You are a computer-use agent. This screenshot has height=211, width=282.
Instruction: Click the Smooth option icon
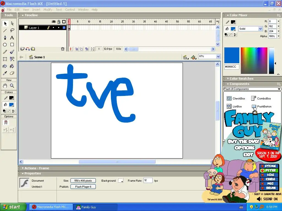pos(6,130)
